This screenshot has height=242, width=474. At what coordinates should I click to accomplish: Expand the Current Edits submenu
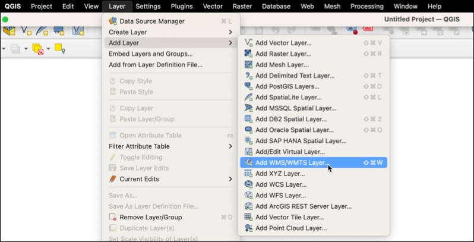pyautogui.click(x=170, y=179)
